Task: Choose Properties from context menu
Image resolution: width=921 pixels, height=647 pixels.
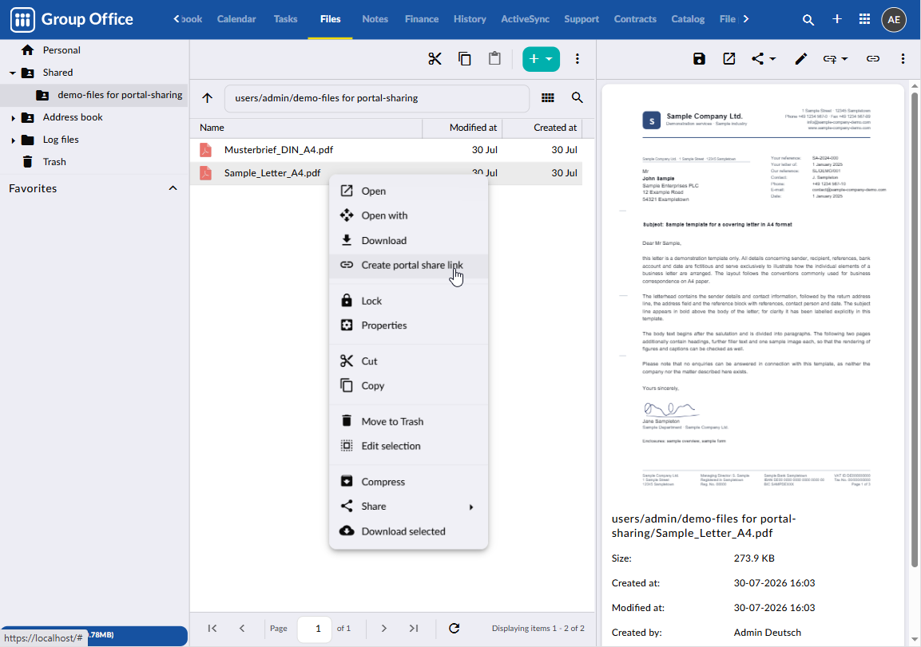Action: [408, 325]
